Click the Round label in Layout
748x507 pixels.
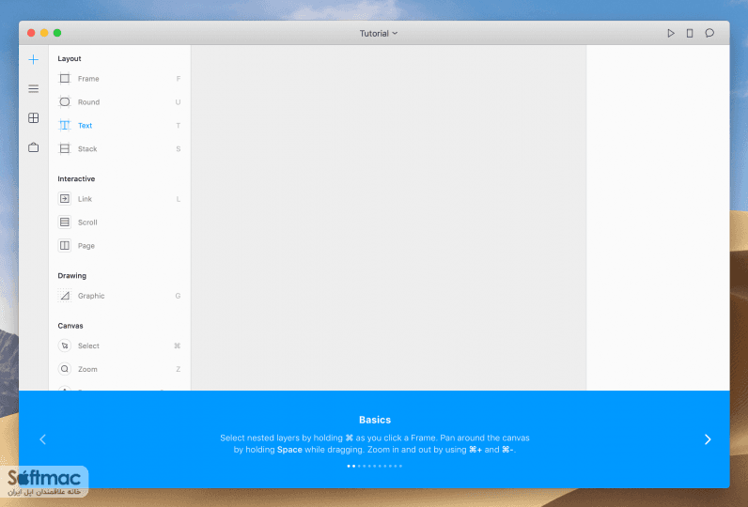point(88,102)
